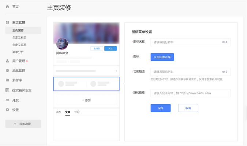Click the 添加功能 button

tap(23, 124)
